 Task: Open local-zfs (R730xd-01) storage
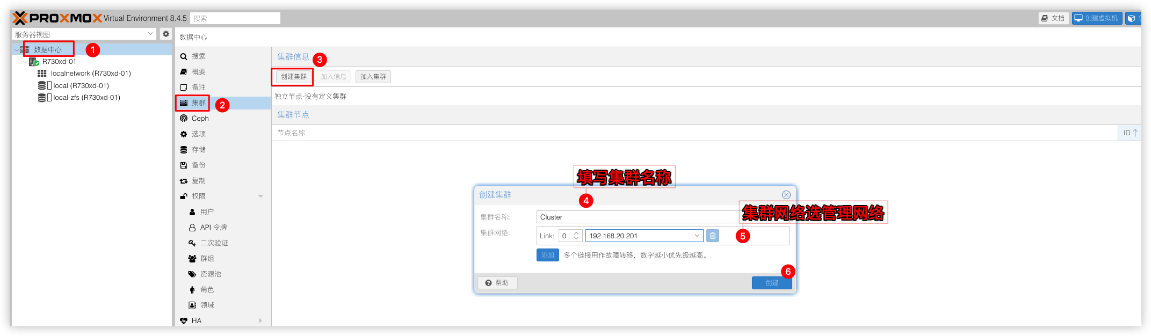tap(86, 98)
